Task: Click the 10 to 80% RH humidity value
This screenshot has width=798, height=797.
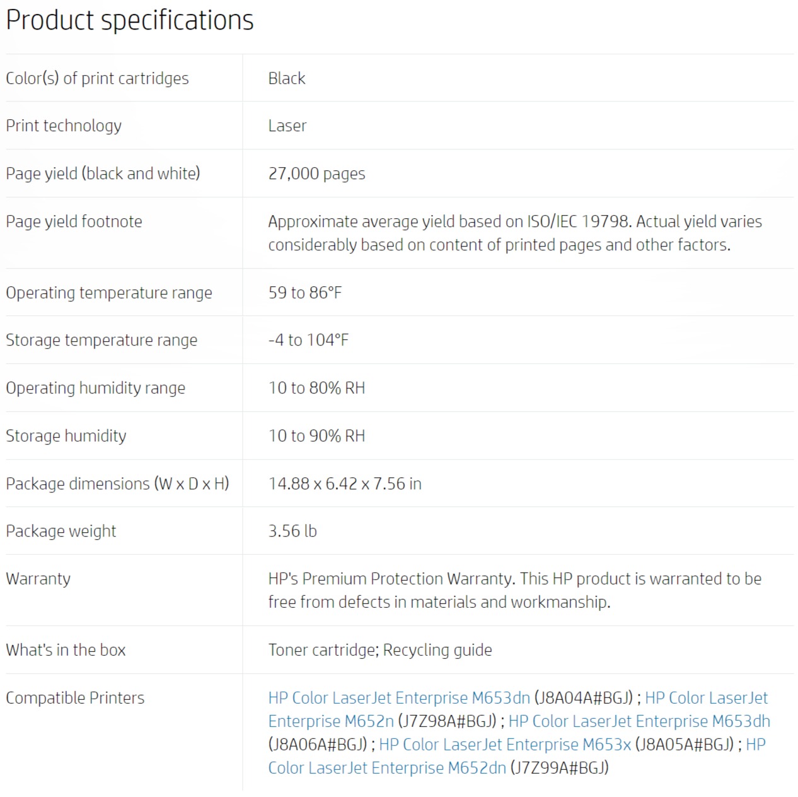Action: pos(316,388)
